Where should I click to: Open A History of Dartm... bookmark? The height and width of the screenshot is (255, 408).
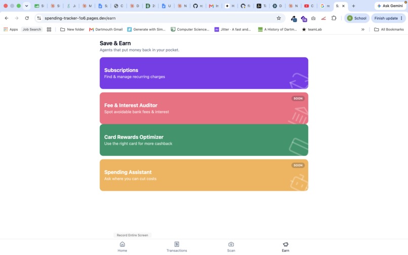coord(277,29)
